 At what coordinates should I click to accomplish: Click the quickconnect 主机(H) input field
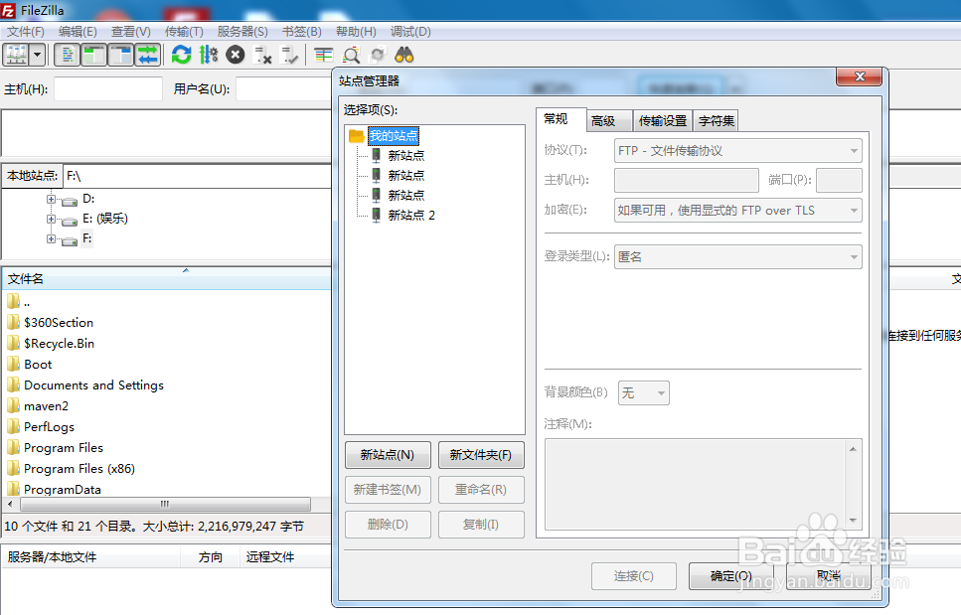coord(108,88)
